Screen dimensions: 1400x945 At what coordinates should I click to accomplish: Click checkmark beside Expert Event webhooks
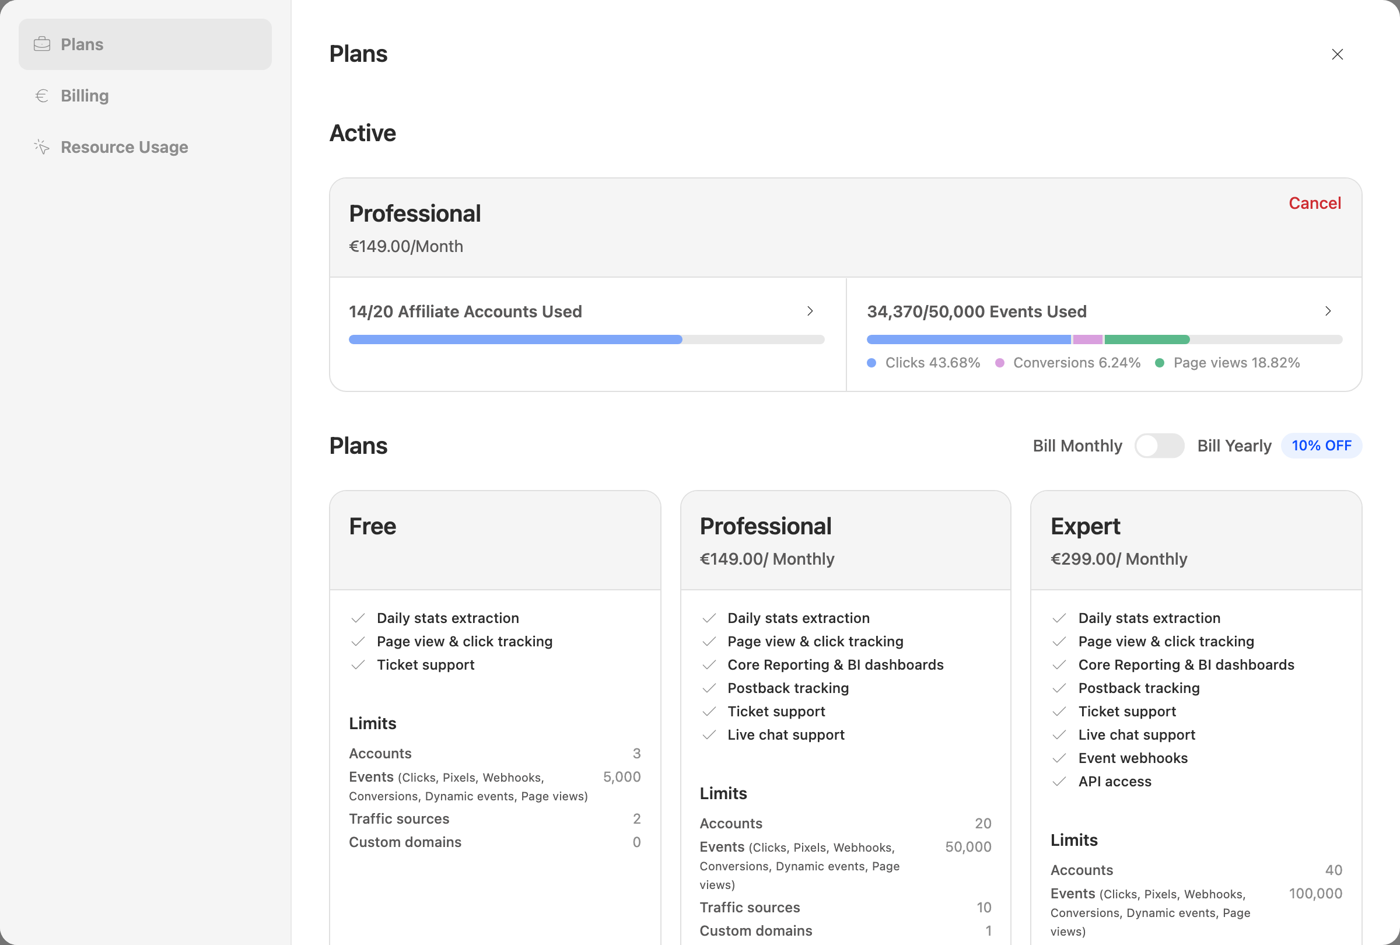(x=1059, y=758)
